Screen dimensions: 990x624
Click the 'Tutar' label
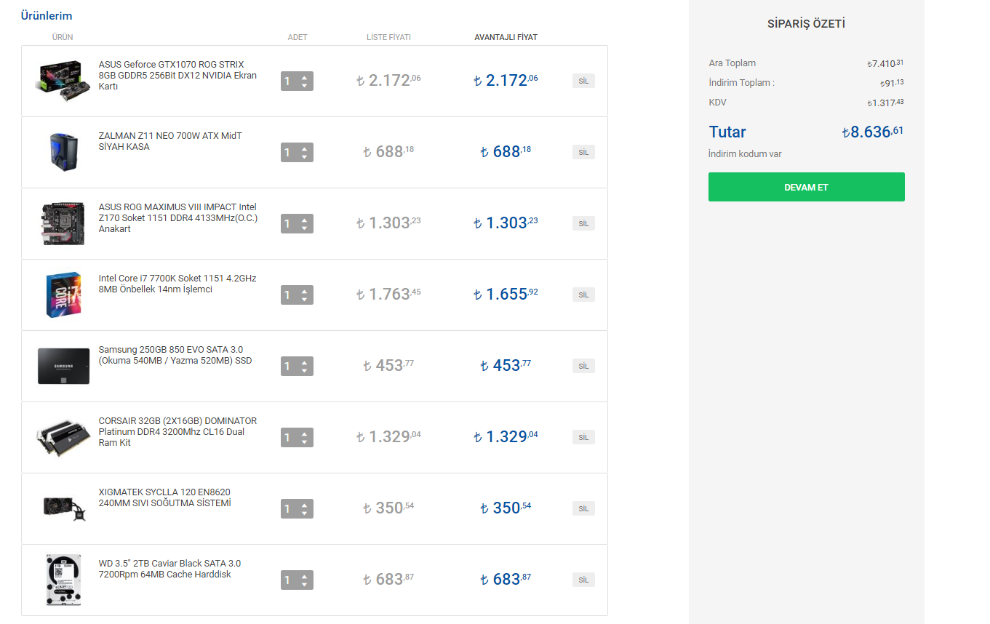coord(727,132)
